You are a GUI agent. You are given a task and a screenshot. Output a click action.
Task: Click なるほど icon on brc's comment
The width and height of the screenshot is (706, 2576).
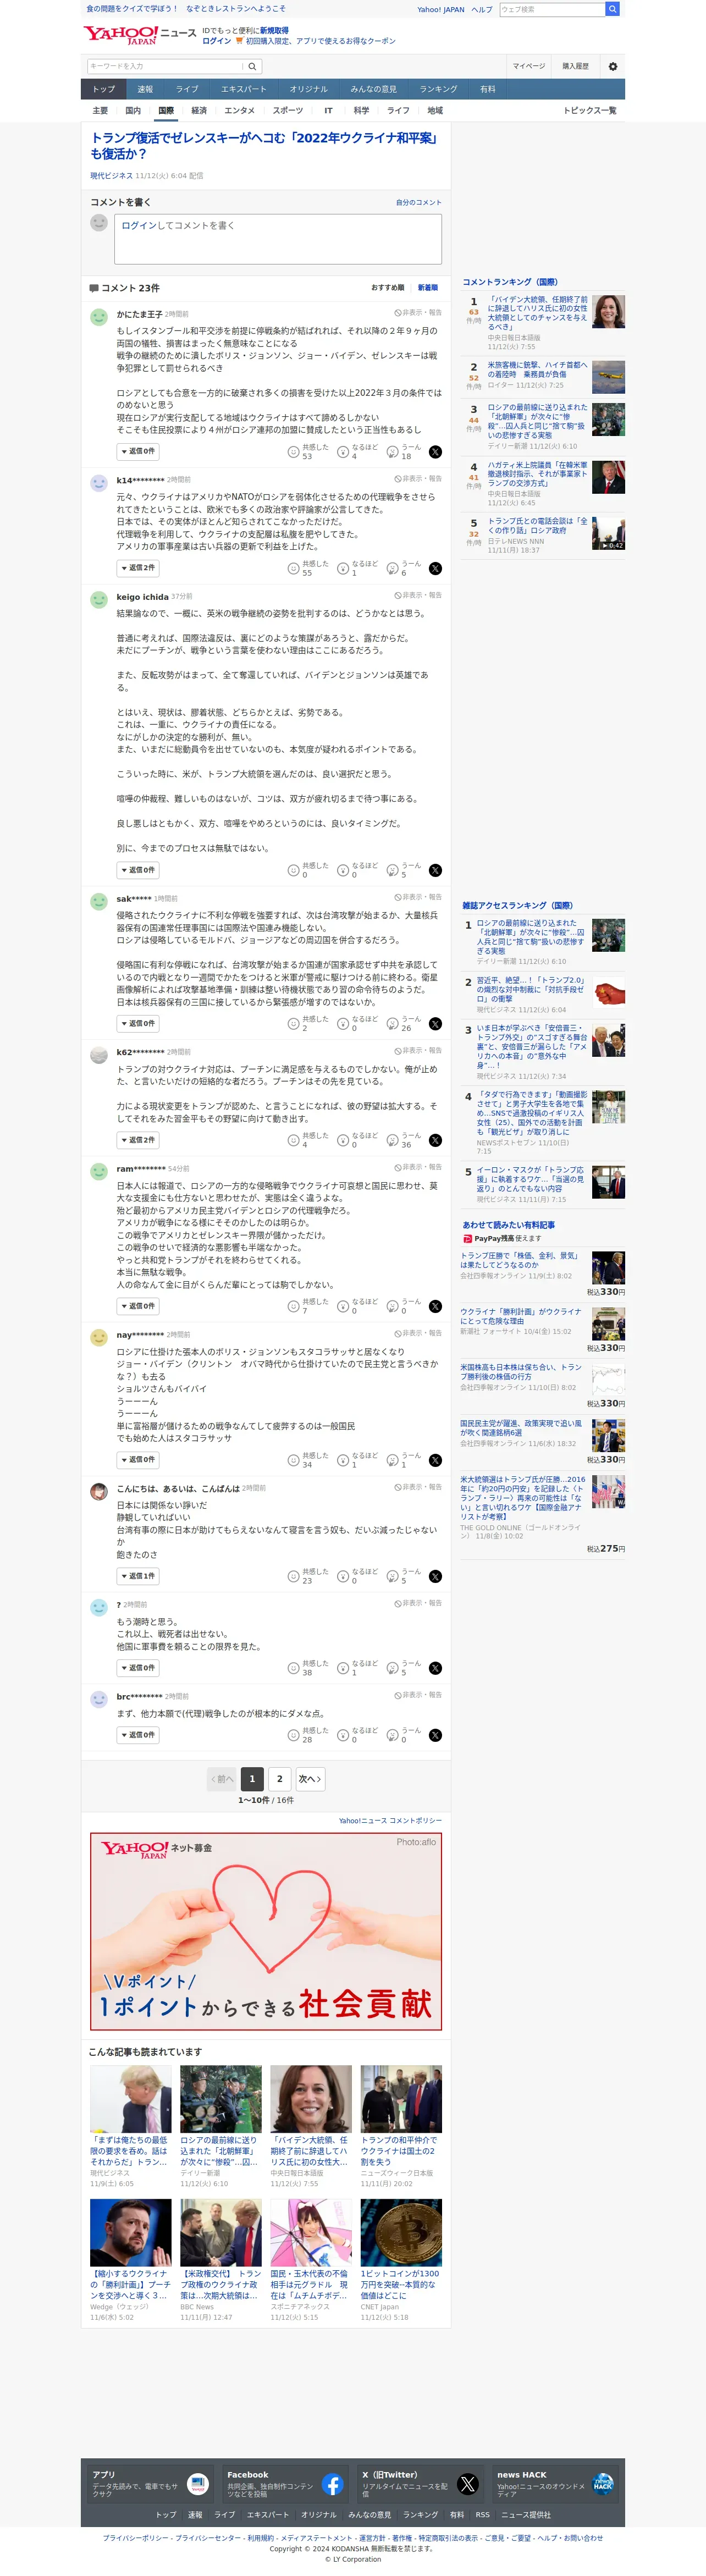tap(343, 1736)
